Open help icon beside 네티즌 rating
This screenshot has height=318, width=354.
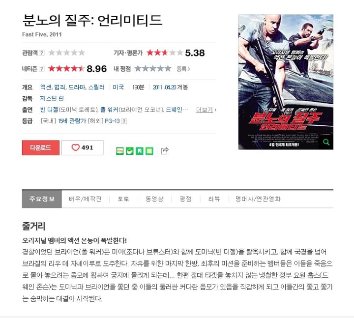[x=41, y=69]
